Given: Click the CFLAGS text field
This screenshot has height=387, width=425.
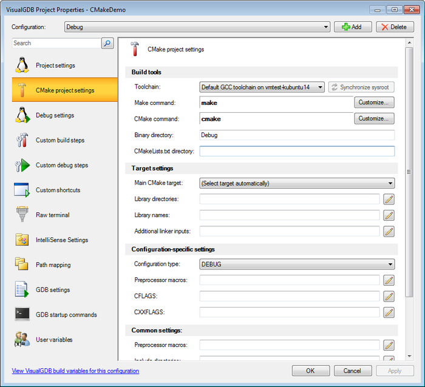Looking at the screenshot, I should tap(290, 296).
